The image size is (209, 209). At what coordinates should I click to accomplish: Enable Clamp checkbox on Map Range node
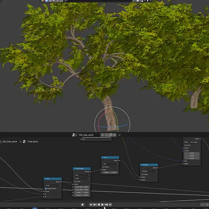[75, 181]
